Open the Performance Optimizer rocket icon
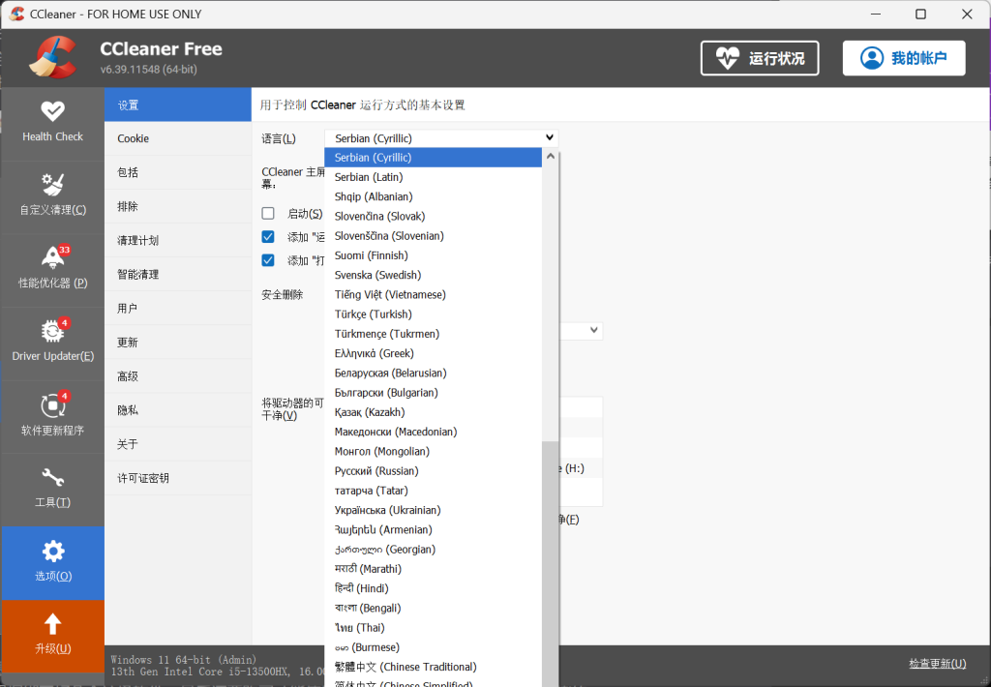The height and width of the screenshot is (687, 991). [52, 257]
